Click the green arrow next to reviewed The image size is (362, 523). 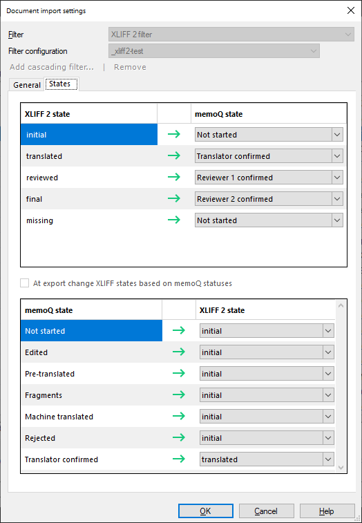tap(174, 177)
